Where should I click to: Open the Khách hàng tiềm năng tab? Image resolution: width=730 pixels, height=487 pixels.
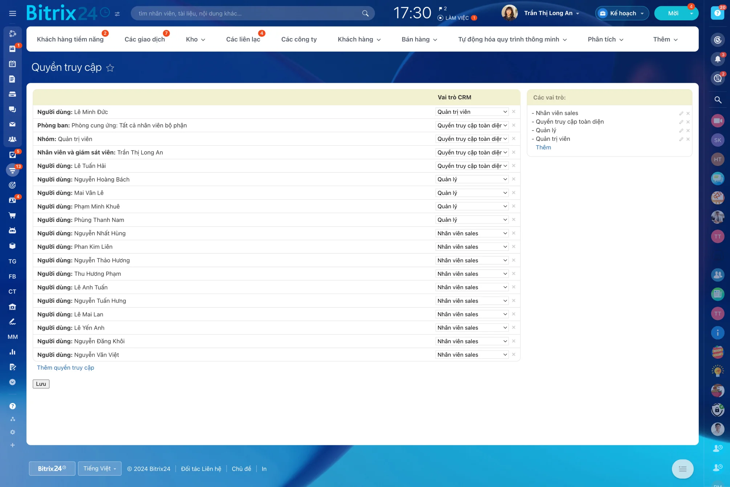(70, 39)
